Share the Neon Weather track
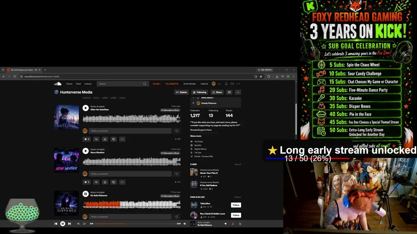The width and height of the screenshot is (417, 234). (105, 182)
